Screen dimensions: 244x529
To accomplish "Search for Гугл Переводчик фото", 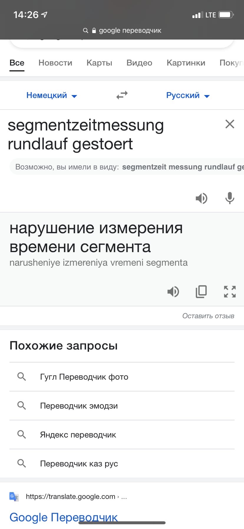I will pyautogui.click(x=84, y=377).
